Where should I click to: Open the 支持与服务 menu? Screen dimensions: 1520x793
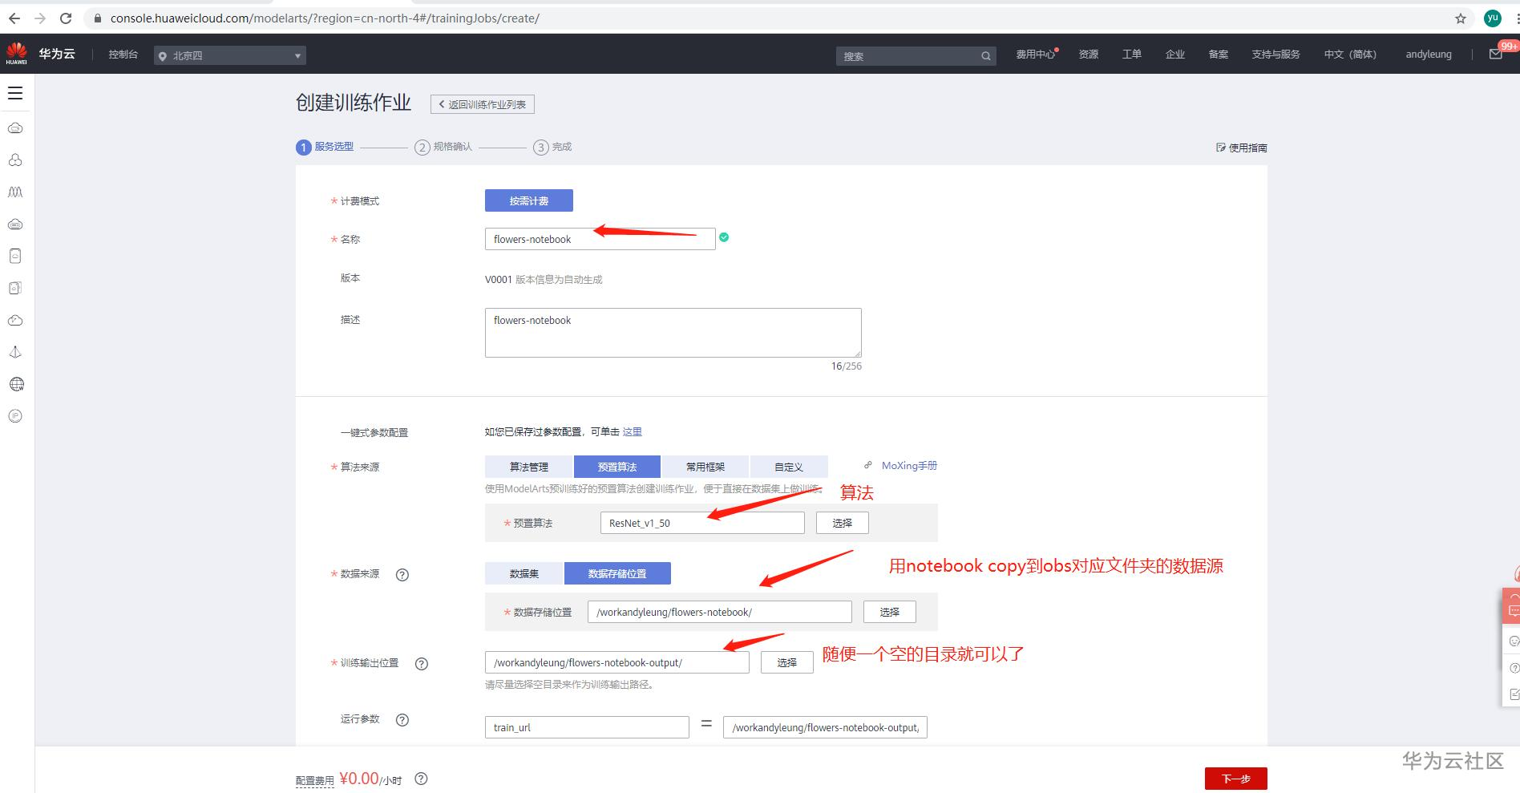[x=1275, y=55]
